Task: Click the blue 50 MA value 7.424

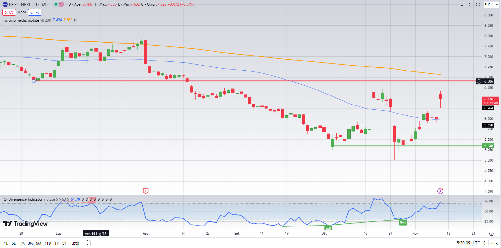Action: (57, 20)
